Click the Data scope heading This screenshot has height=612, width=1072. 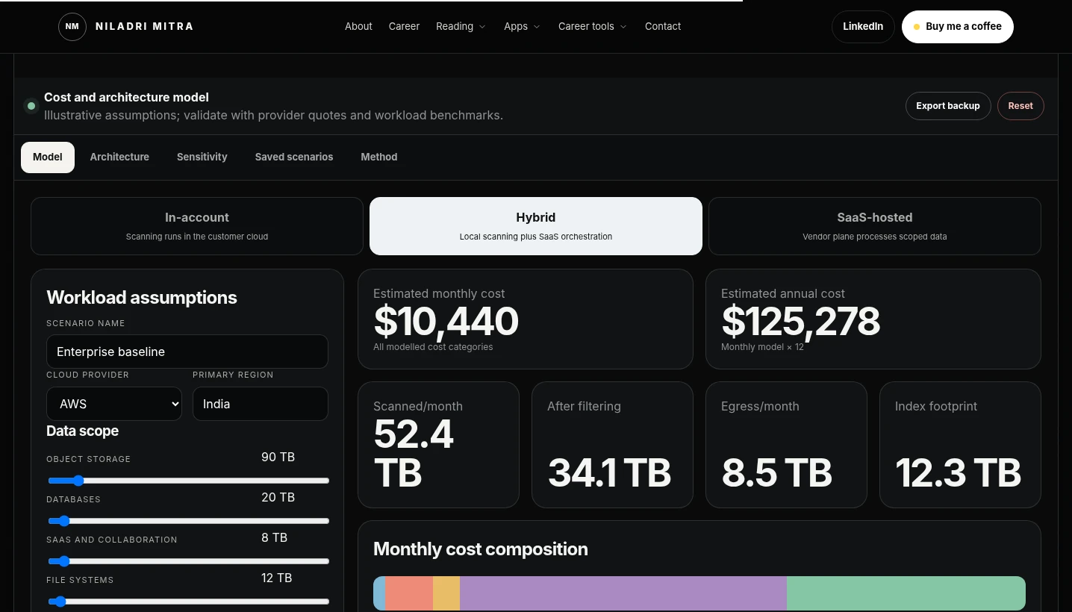(82, 431)
